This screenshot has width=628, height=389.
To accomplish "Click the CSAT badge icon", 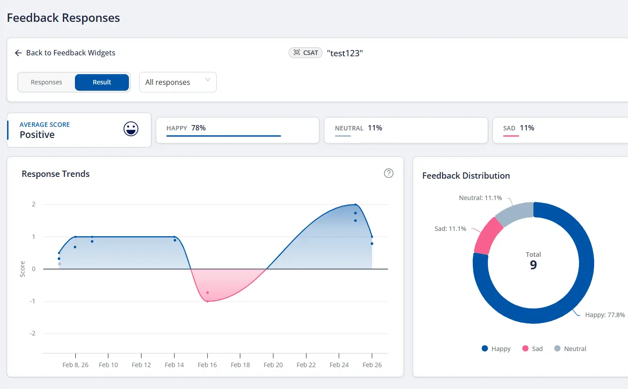I will click(x=297, y=53).
